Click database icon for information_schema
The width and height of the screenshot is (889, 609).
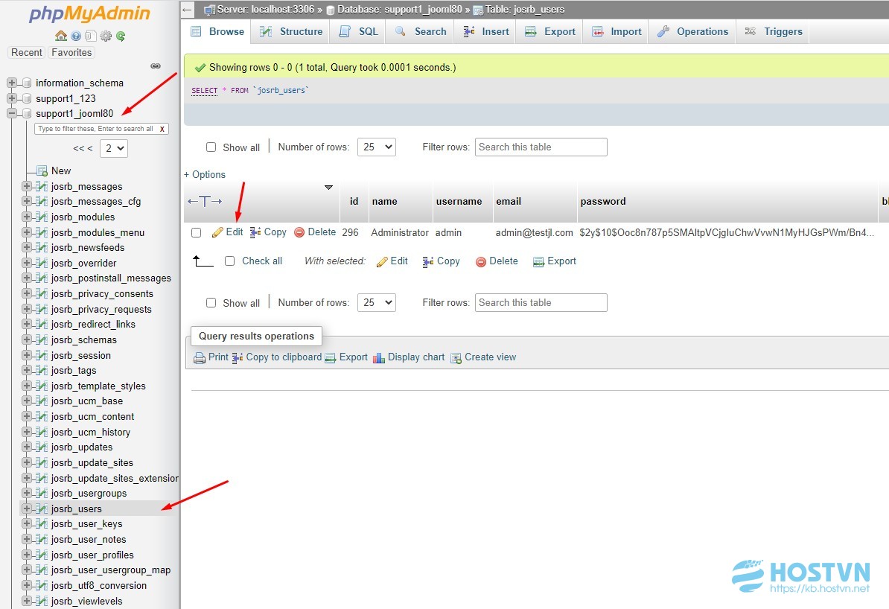[x=27, y=83]
